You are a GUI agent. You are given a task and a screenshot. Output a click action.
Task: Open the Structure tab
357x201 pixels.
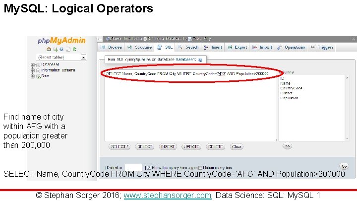(139, 47)
